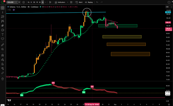Start bar Replay mode
This screenshot has height=106, width=173.
[89, 2]
